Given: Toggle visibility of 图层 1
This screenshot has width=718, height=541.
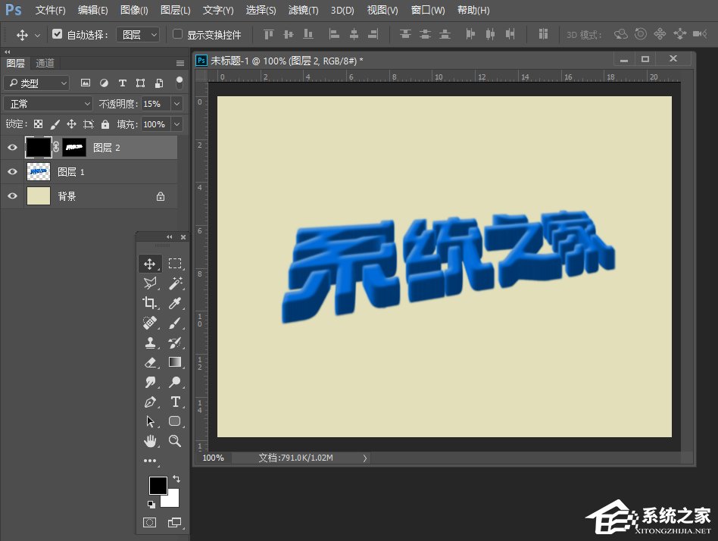Looking at the screenshot, I should coord(12,171).
